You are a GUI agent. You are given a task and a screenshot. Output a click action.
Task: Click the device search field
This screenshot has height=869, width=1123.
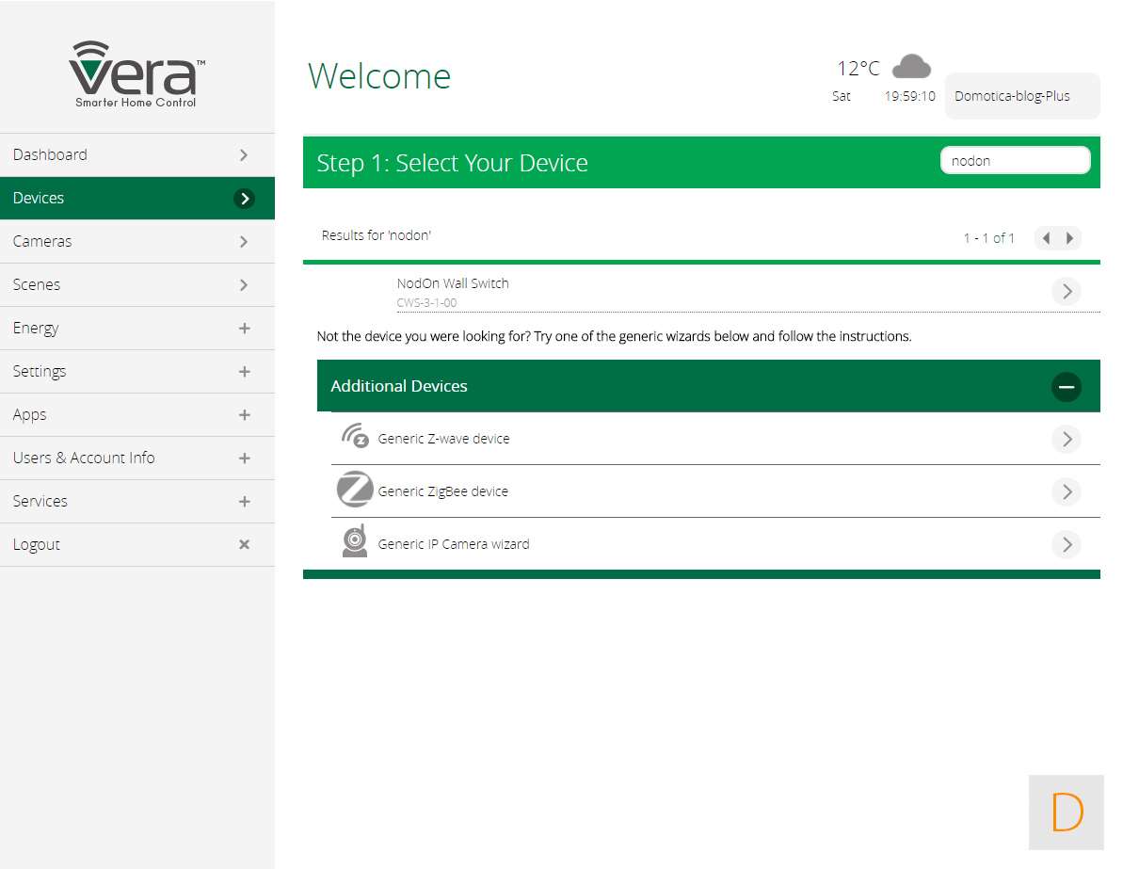click(1014, 161)
